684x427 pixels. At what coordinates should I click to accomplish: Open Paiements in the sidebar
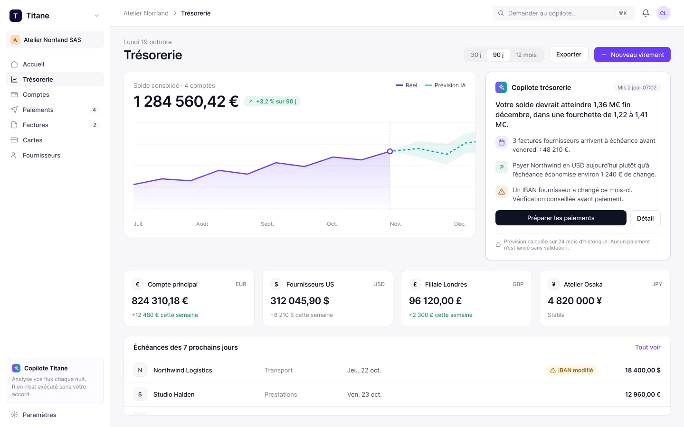55,110
